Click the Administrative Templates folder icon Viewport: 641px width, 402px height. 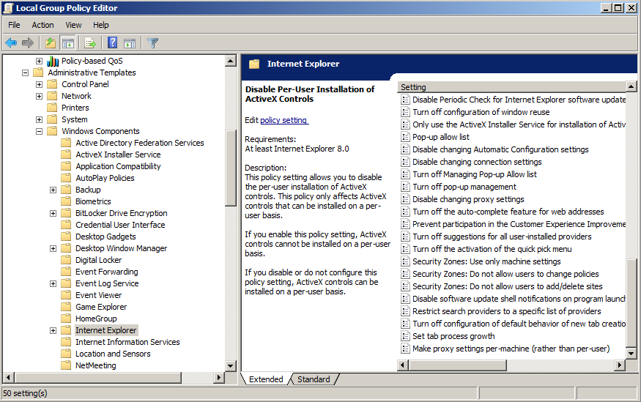click(38, 72)
